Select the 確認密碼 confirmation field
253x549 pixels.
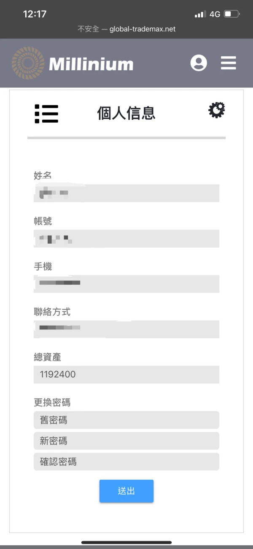point(126,461)
